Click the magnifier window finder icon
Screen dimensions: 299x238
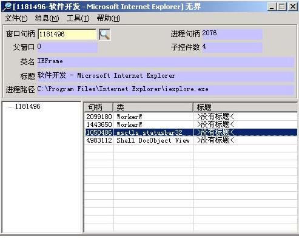105,35
